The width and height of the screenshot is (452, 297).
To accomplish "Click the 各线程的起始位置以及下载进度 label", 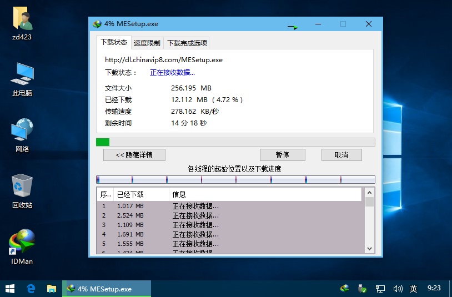I will (234, 169).
